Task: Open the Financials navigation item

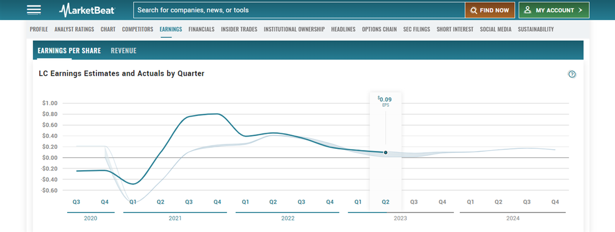Action: coord(201,29)
